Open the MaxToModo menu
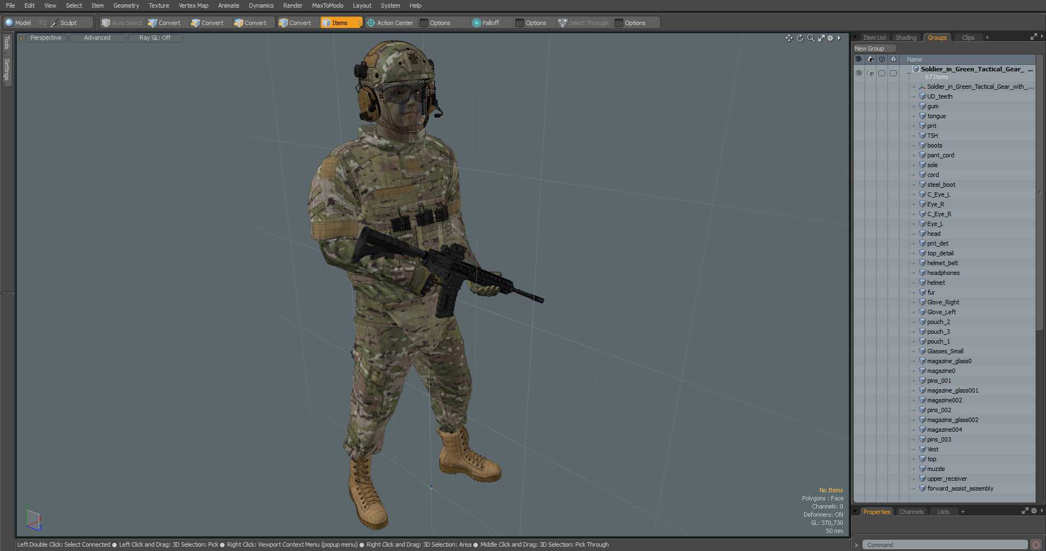This screenshot has height=551, width=1046. pyautogui.click(x=327, y=5)
